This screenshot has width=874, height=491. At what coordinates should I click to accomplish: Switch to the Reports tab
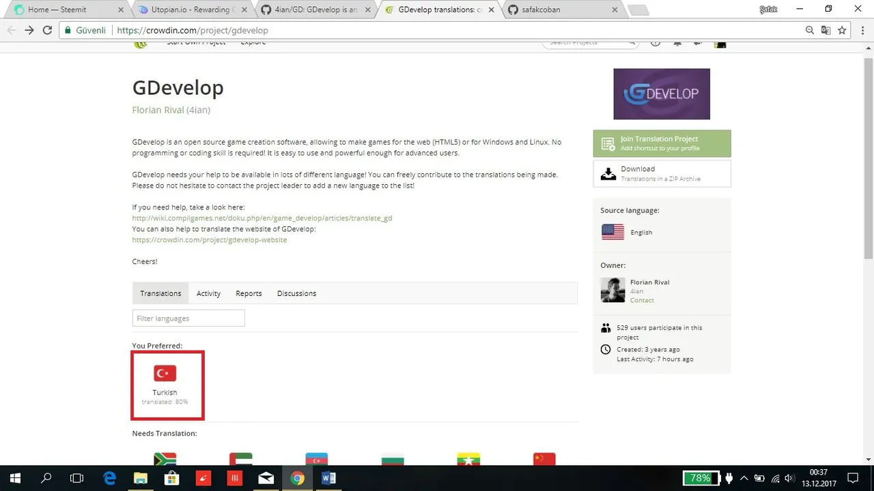pos(249,293)
